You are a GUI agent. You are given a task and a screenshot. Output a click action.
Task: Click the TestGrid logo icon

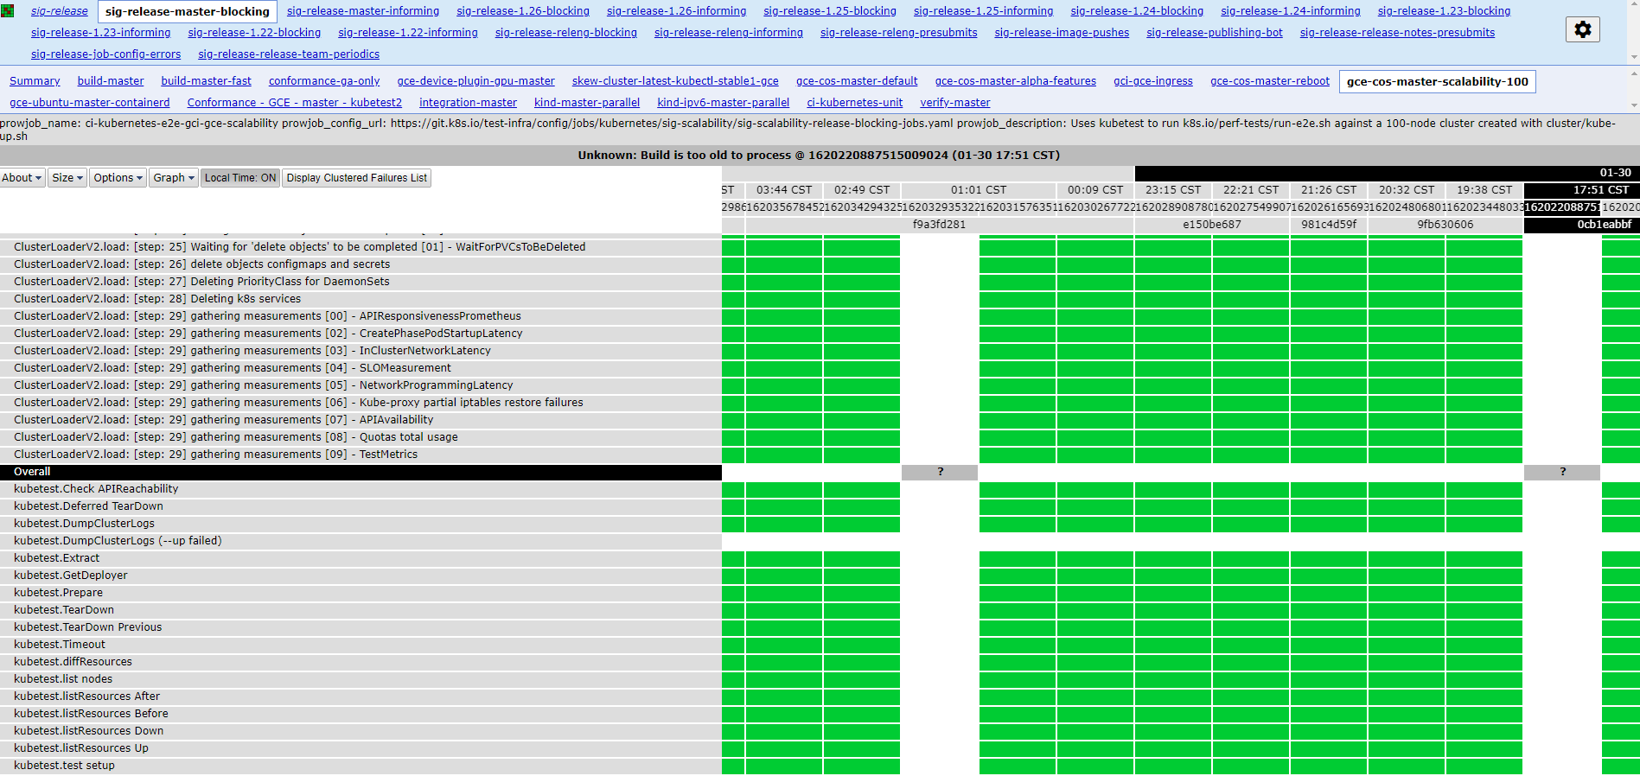pos(8,11)
